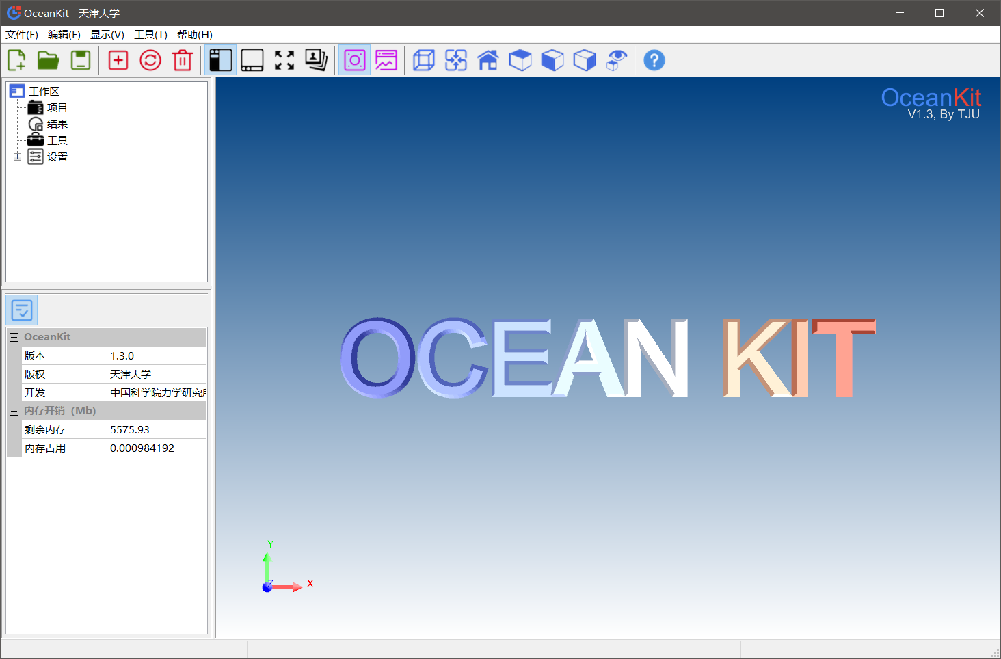Open the 文件(F) menu
Viewport: 1001px width, 659px height.
(22, 35)
